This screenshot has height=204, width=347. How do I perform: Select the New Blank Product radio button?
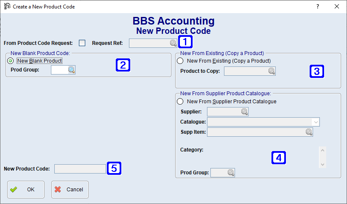click(11, 61)
